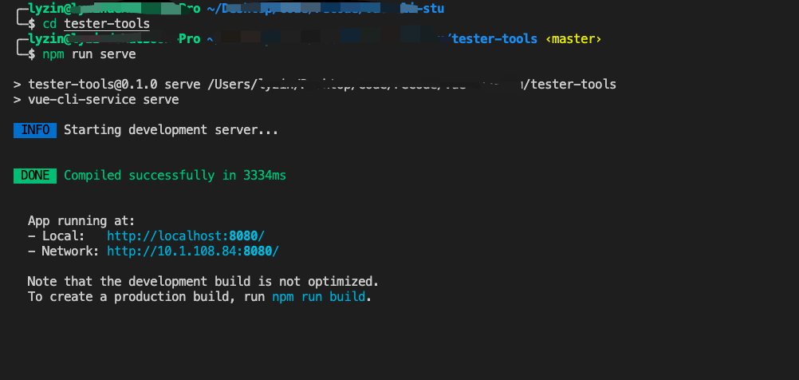
Task: Click 'tester-tools@0.1.0 serve' output line
Action: [315, 84]
